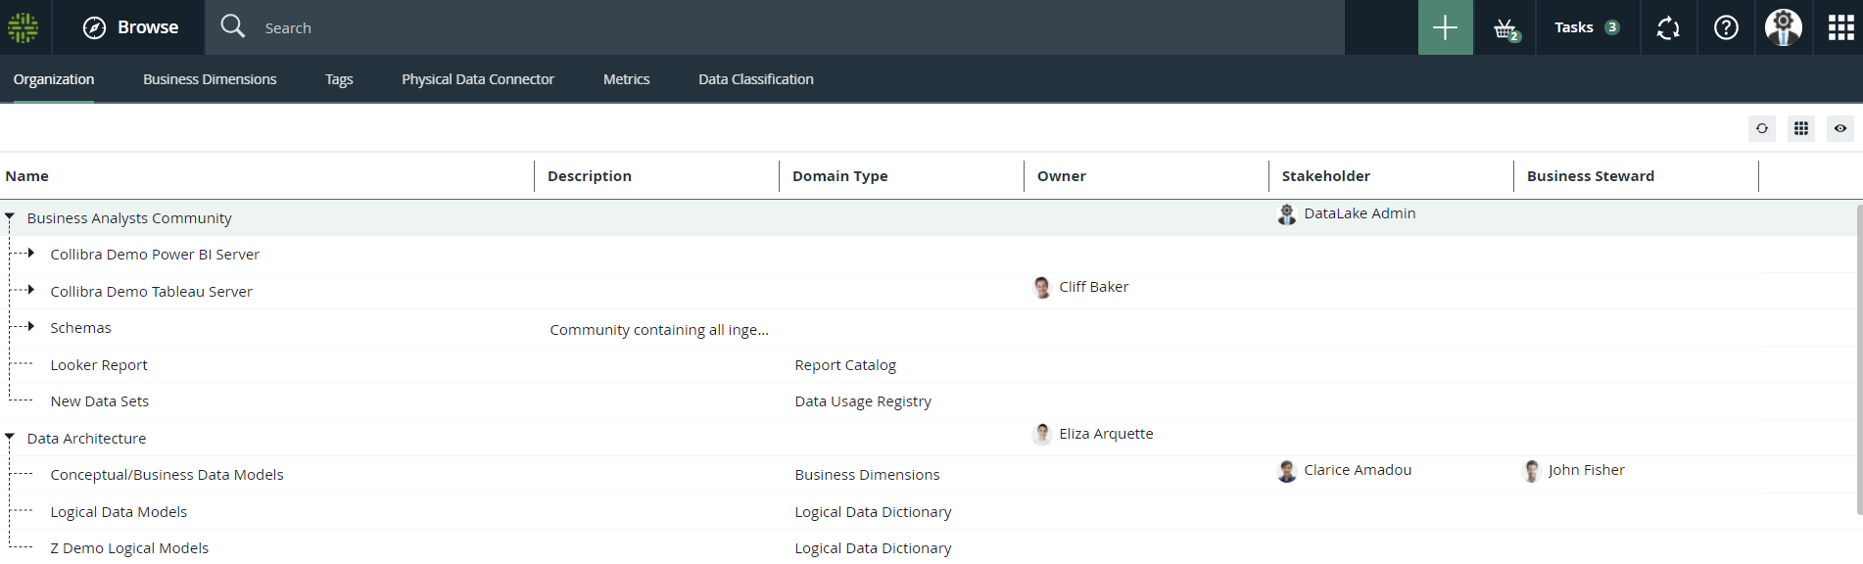1863x564 pixels.
Task: Expand Collibra Demo Power BI Server
Action: coord(31,254)
